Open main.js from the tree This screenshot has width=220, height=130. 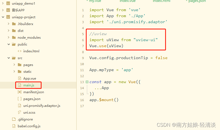click(x=29, y=85)
